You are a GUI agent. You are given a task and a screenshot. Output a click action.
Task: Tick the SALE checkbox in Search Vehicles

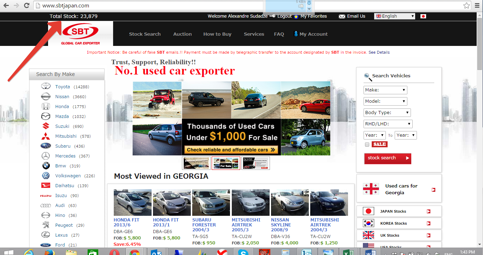[367, 144]
